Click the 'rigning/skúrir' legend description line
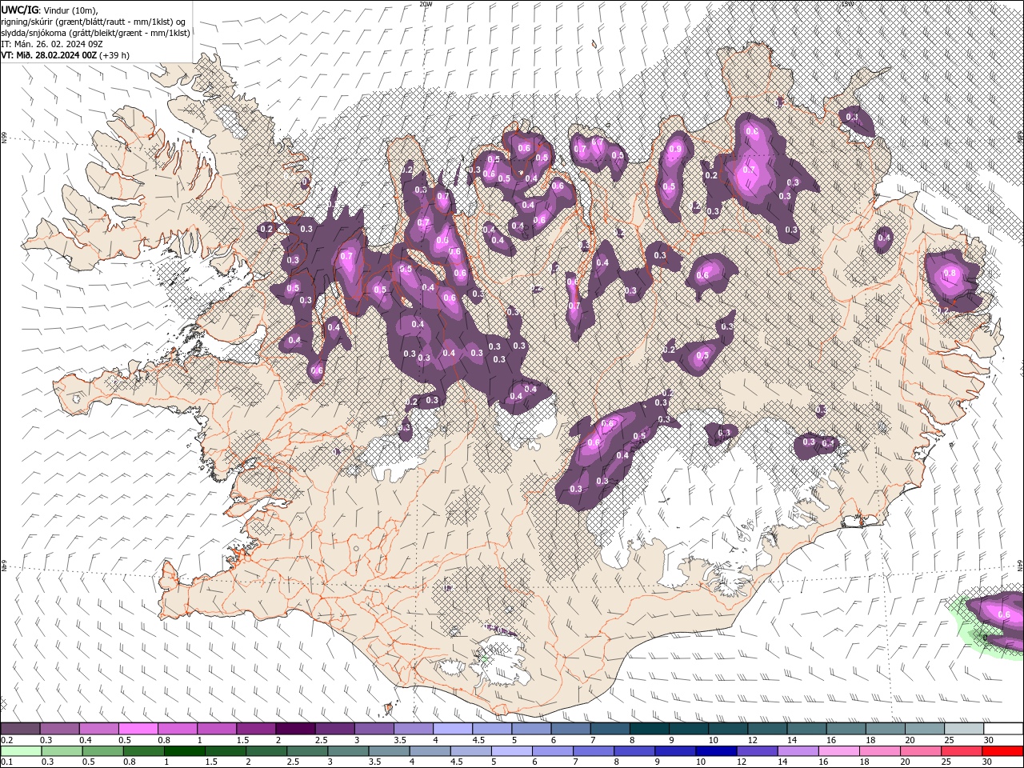The image size is (1024, 768). 94,22
